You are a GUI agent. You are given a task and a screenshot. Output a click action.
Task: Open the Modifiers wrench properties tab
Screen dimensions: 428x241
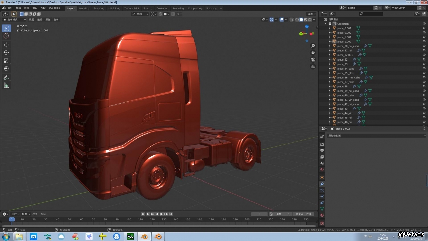[322, 184]
